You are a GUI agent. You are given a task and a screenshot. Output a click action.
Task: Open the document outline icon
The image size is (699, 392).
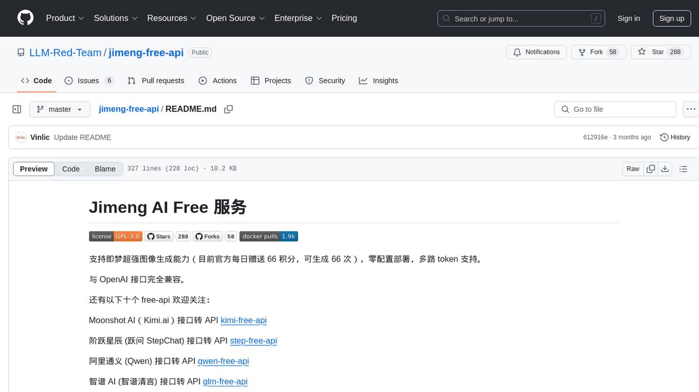point(684,169)
